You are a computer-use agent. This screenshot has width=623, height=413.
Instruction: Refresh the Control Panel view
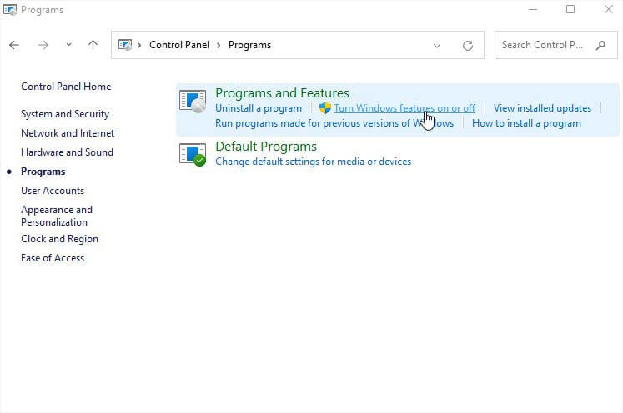click(468, 46)
